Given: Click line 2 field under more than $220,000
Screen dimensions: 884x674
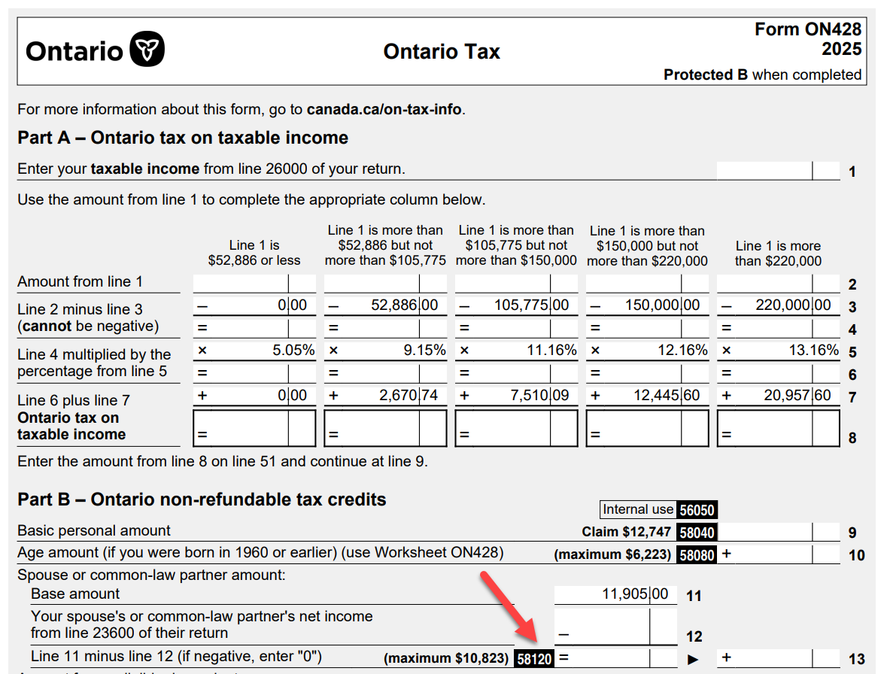Looking at the screenshot, I should [778, 284].
